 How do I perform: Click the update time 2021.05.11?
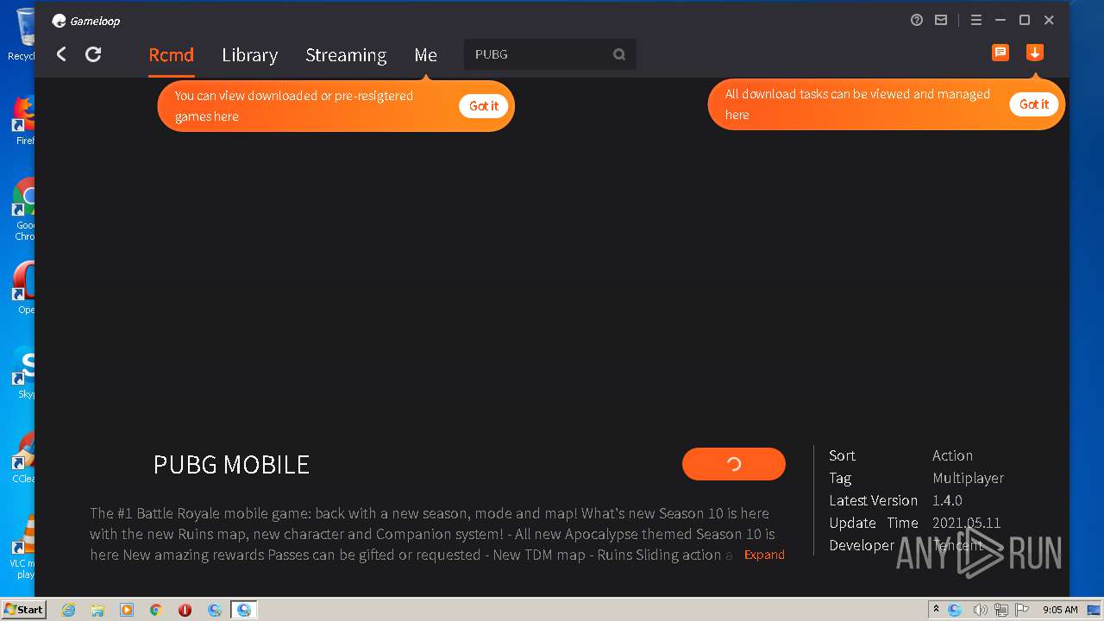(966, 523)
